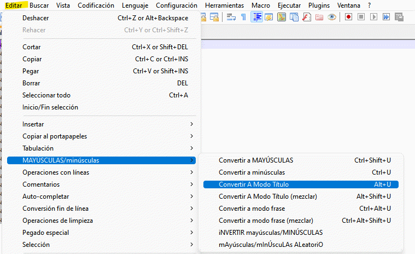The image size is (415, 254).
Task: Choose Borrar menu entry
Action: click(101, 83)
